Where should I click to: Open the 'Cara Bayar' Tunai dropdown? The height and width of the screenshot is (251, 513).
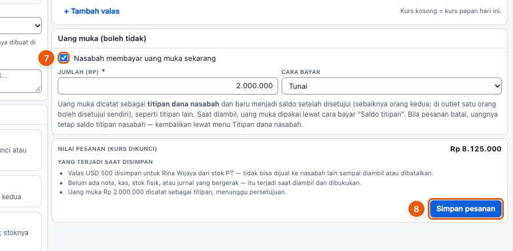391,86
